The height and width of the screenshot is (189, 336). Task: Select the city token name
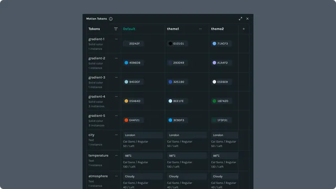[91, 135]
